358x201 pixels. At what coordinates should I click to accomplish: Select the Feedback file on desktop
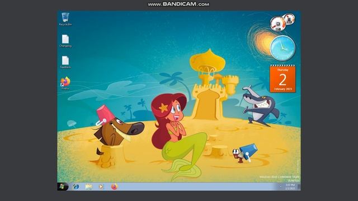[65, 62]
